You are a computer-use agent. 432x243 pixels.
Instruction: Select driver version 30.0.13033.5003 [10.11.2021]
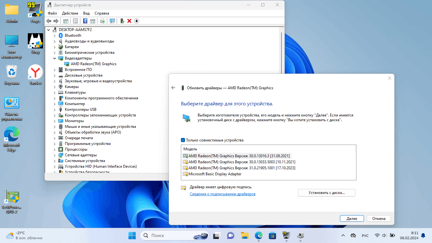click(x=239, y=162)
